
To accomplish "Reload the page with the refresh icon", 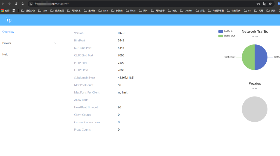I will tap(16, 4).
